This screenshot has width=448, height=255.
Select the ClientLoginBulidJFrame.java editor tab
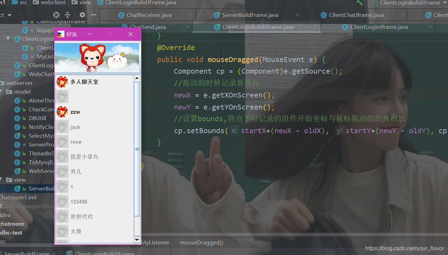pyautogui.click(x=258, y=27)
